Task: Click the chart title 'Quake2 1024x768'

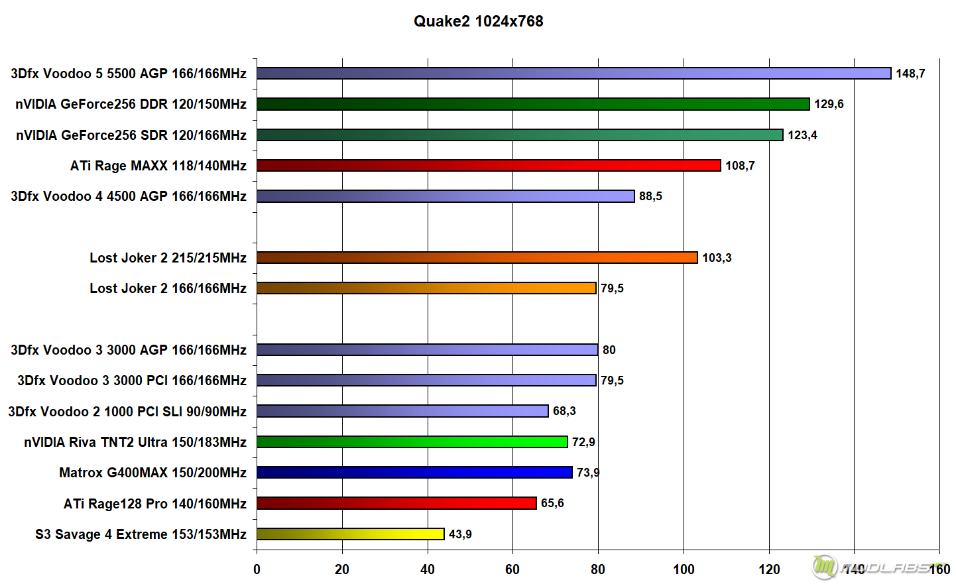Action: tap(478, 21)
